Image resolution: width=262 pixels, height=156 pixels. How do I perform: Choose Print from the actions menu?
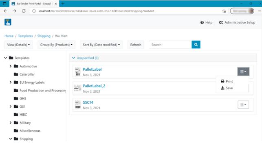pyautogui.click(x=227, y=81)
